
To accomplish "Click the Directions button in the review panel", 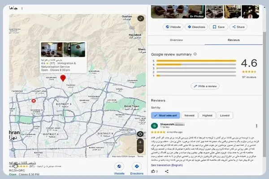I will (x=196, y=27).
